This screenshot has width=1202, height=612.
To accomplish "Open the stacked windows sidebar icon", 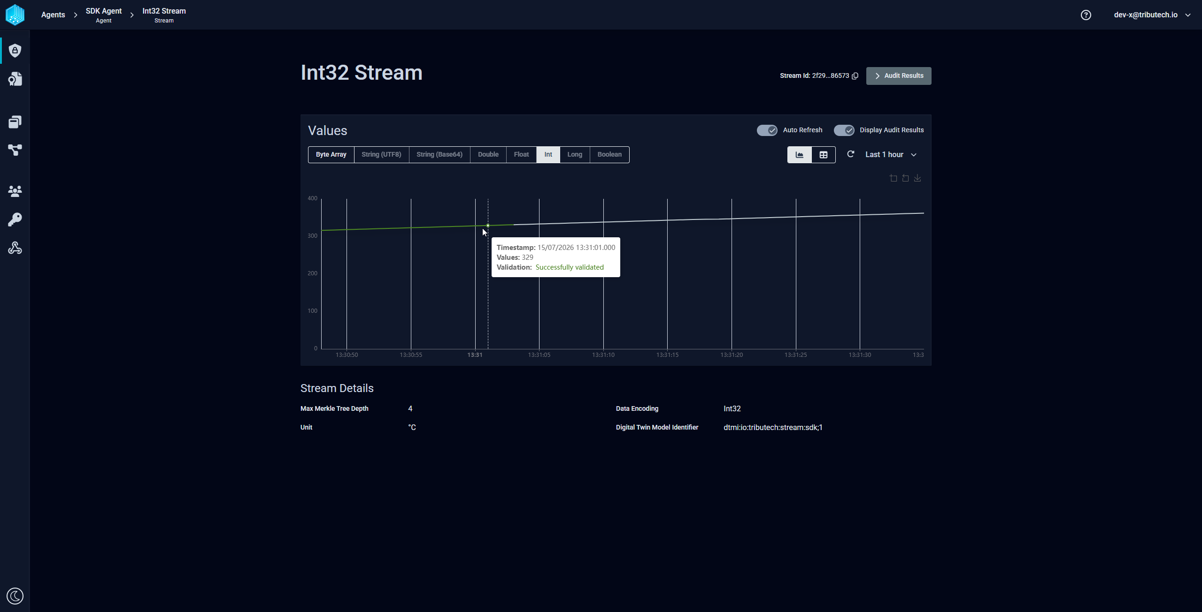I will click(15, 122).
